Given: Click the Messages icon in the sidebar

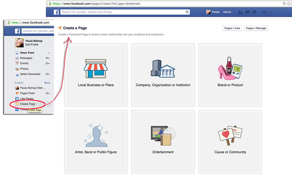Looking at the screenshot, I should tap(17, 58).
